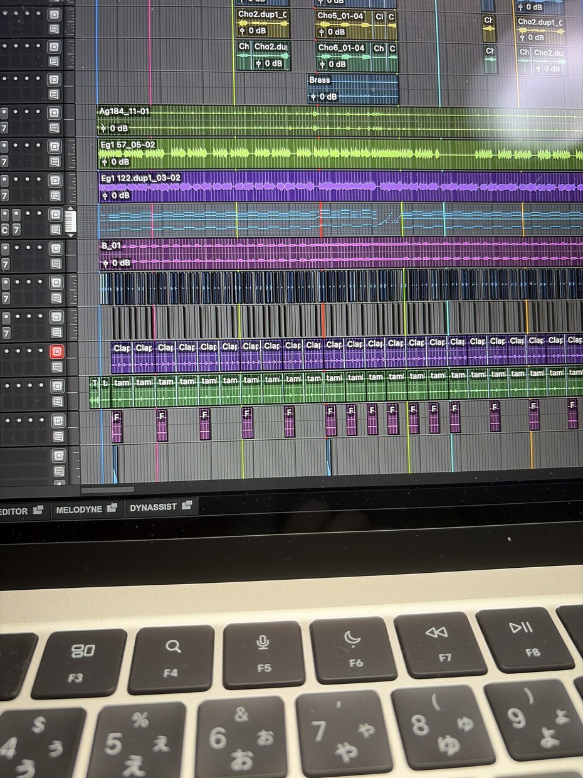Image resolution: width=583 pixels, height=778 pixels.
Task: Click the 7 button beside the C button
Action: [x=16, y=230]
